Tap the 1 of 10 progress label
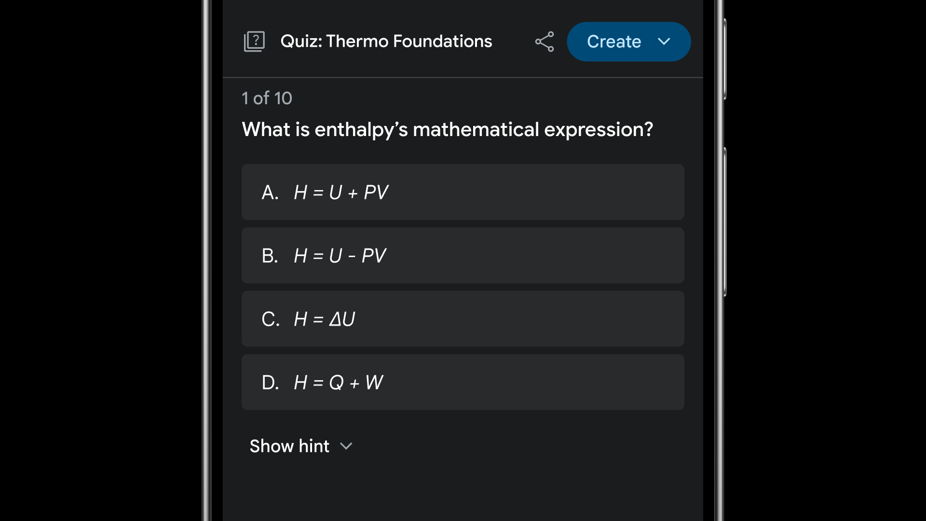The width and height of the screenshot is (926, 521). (x=267, y=98)
